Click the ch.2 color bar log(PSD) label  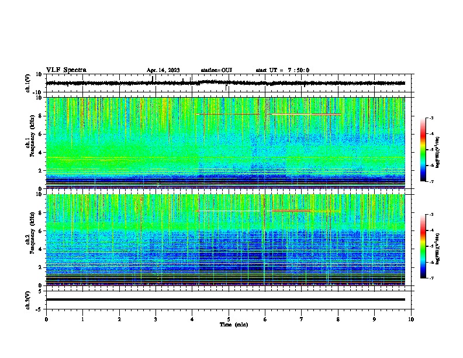point(438,249)
